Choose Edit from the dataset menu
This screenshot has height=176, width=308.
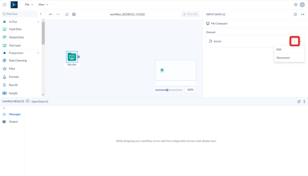point(289,50)
